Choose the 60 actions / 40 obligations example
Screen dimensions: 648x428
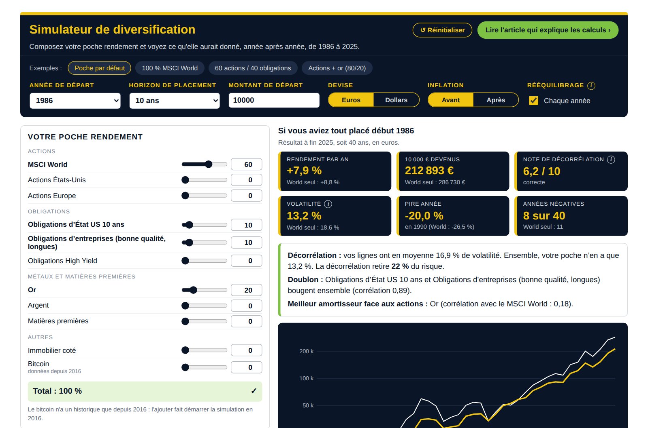pos(253,68)
